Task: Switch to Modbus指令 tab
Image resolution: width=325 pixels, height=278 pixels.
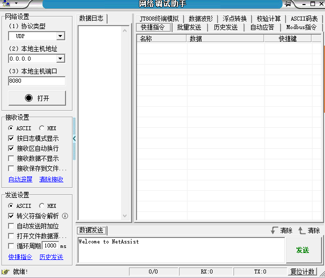Action: click(x=301, y=27)
